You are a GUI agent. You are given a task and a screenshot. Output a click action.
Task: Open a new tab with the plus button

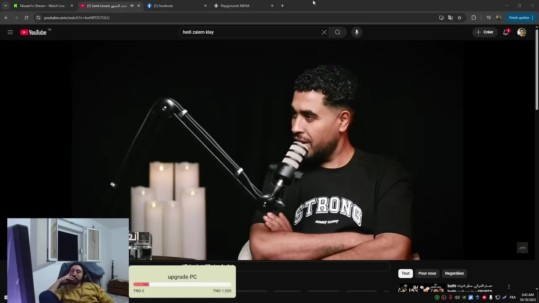[282, 6]
